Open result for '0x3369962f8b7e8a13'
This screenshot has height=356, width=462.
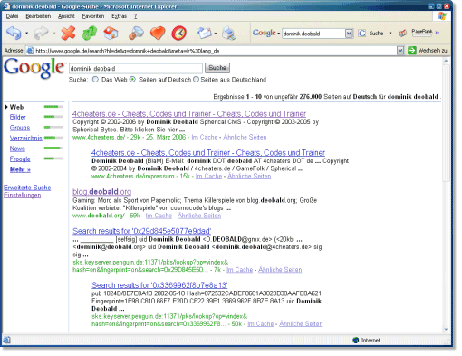coord(159,285)
